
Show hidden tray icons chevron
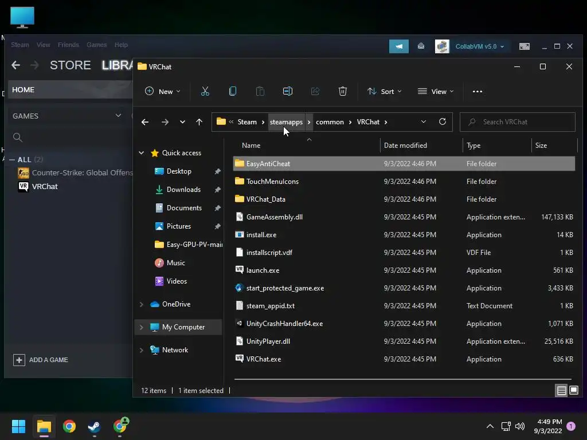(490, 426)
